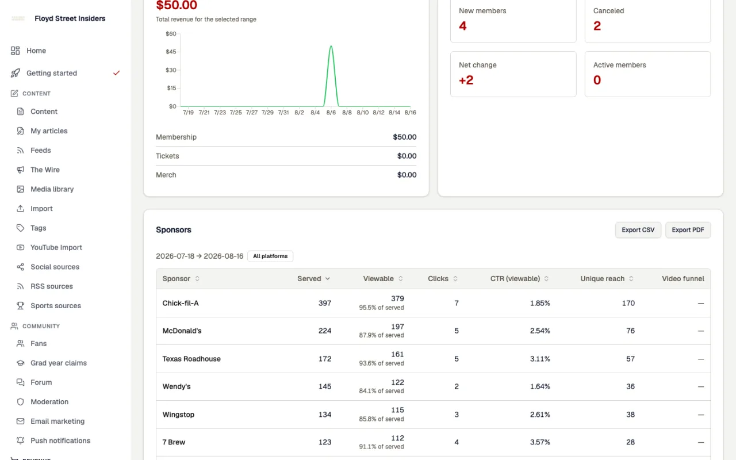The width and height of the screenshot is (736, 460).
Task: Click the Feeds RSS icon
Action: (x=21, y=151)
